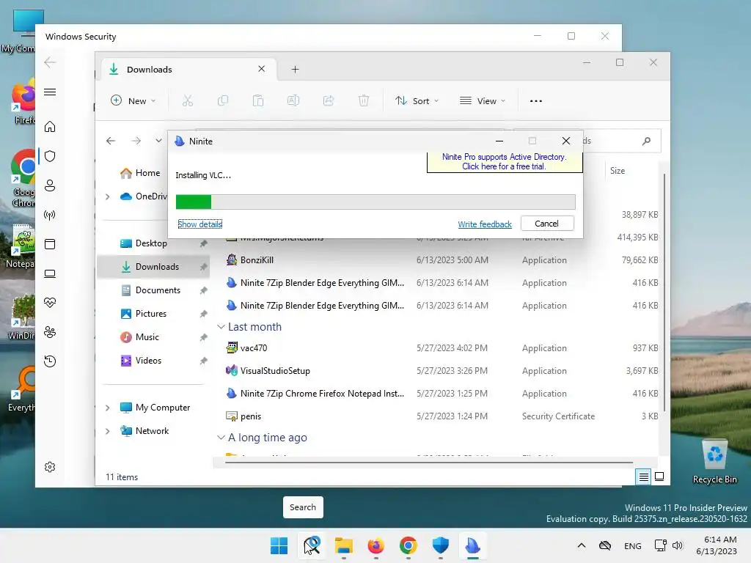
Task: Open Windows Security settings gear
Action: point(50,467)
